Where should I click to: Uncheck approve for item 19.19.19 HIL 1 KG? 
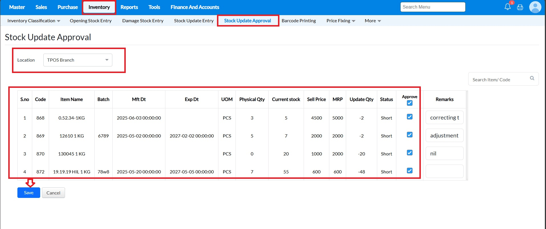pyautogui.click(x=409, y=171)
